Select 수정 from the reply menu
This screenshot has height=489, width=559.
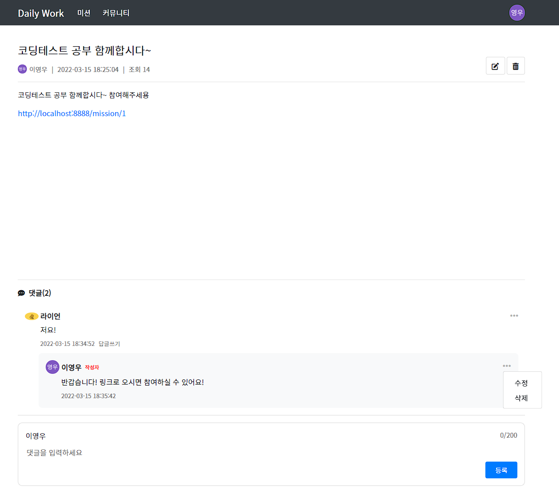(x=521, y=383)
